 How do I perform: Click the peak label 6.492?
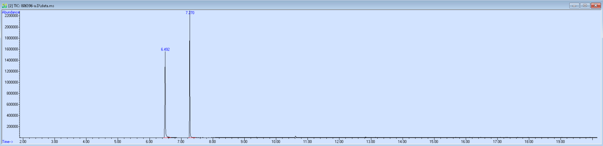tap(165, 49)
